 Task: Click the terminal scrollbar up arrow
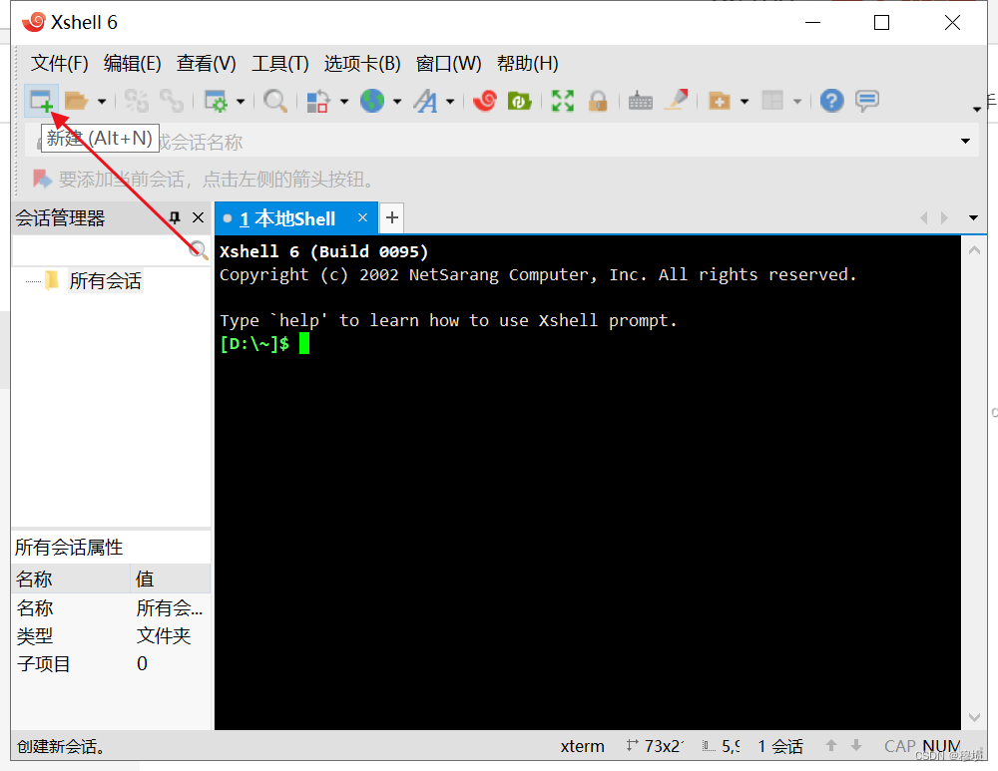(x=974, y=250)
